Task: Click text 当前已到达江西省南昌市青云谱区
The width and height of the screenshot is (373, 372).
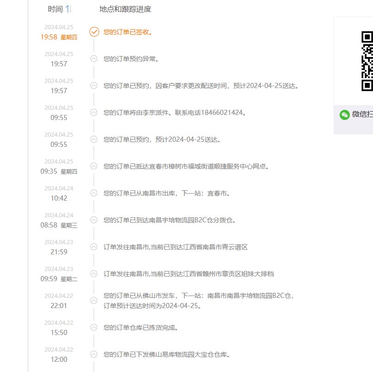Action: pyautogui.click(x=199, y=247)
